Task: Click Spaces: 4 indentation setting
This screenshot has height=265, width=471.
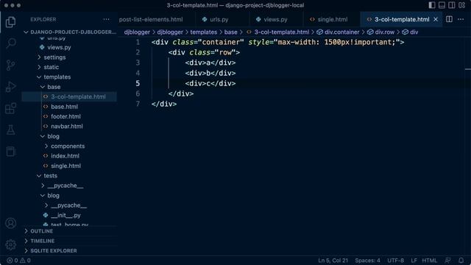Action: tap(367, 261)
